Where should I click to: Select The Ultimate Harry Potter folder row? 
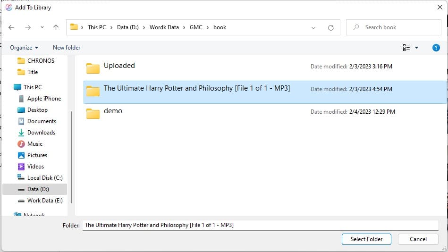coord(265,92)
